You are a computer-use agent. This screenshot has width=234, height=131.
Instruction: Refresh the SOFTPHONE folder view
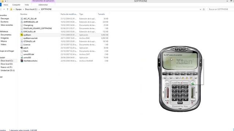tap(204, 9)
